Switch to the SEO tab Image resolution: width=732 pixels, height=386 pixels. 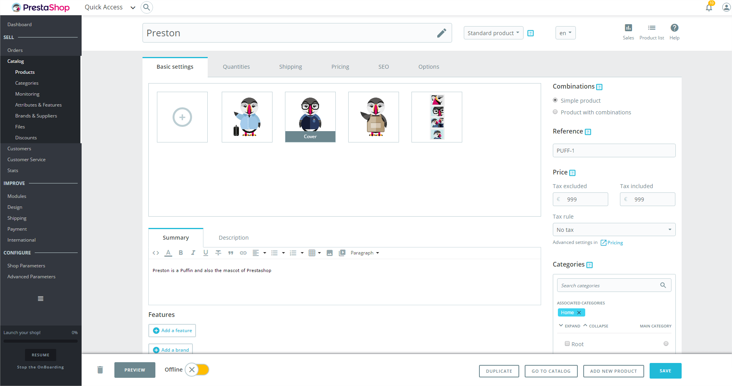[383, 67]
